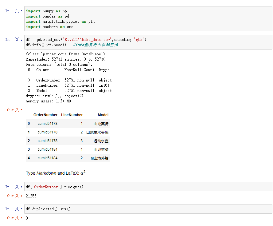
Task: Click the 'Non-Null Count' header text
Action: point(80,70)
